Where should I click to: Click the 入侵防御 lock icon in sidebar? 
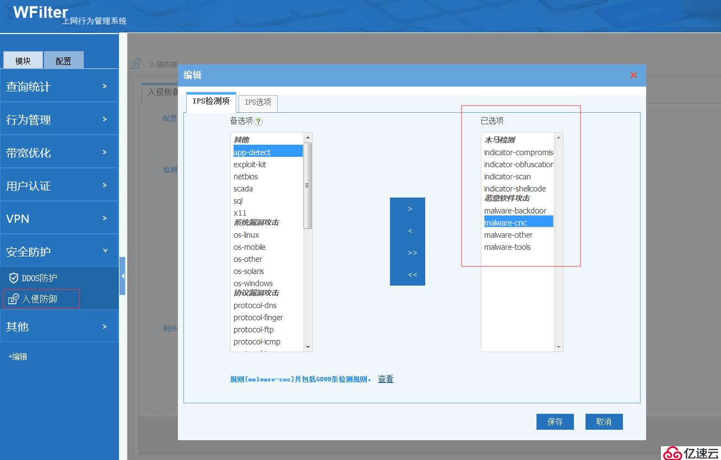pyautogui.click(x=14, y=299)
